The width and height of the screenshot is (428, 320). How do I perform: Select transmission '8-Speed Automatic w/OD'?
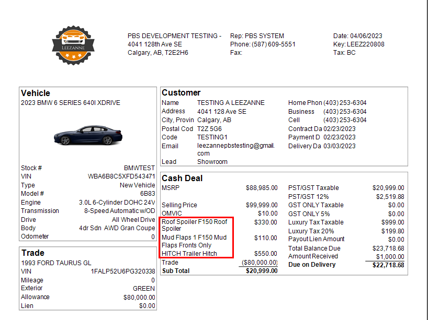click(119, 211)
